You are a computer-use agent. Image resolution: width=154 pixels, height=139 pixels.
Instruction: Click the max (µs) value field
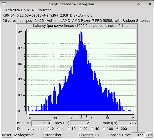(x=128, y=123)
